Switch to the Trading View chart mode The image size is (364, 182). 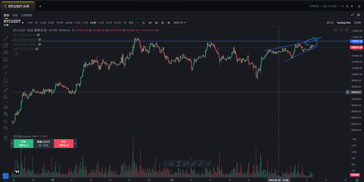tap(344, 22)
